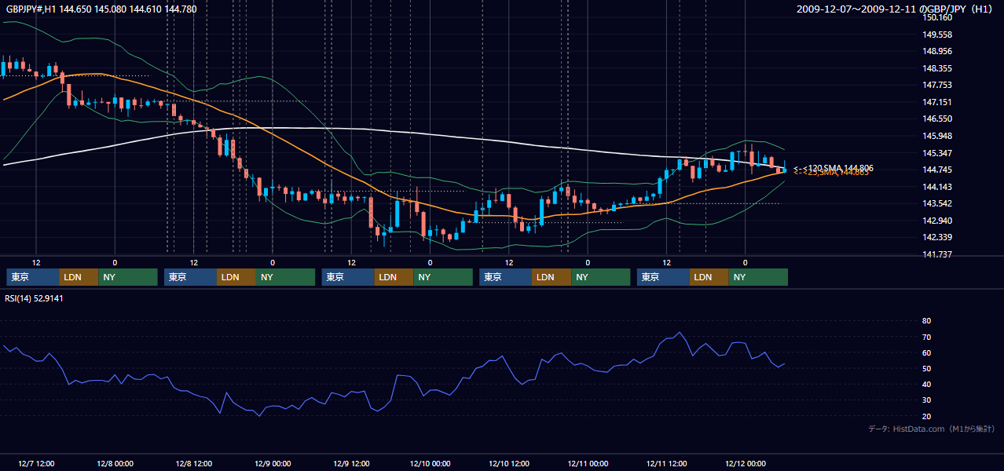Click the 12/12 00:00 time label

(746, 463)
